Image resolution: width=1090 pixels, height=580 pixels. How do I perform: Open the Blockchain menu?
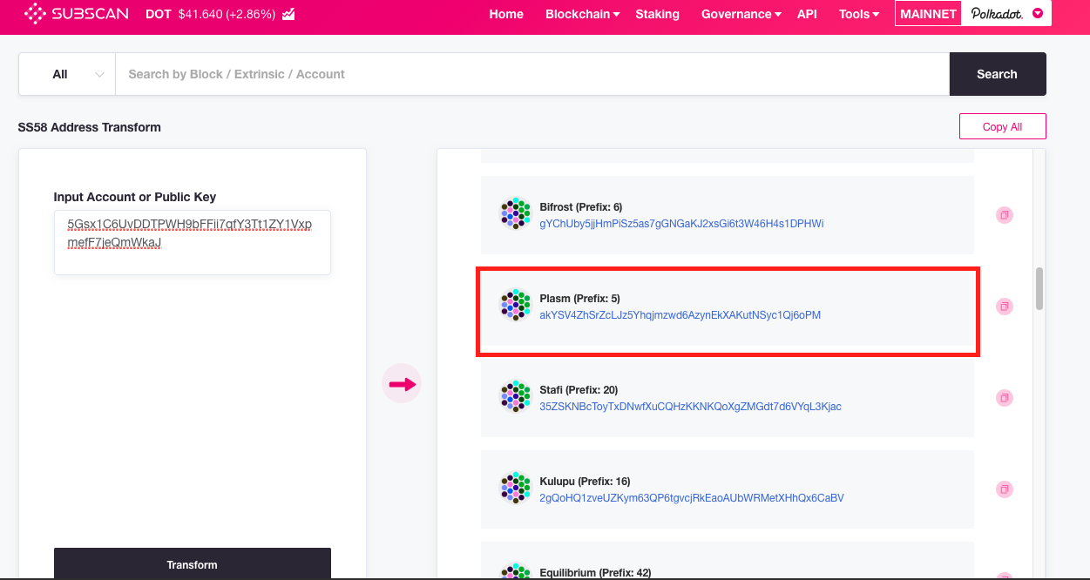[x=583, y=14]
